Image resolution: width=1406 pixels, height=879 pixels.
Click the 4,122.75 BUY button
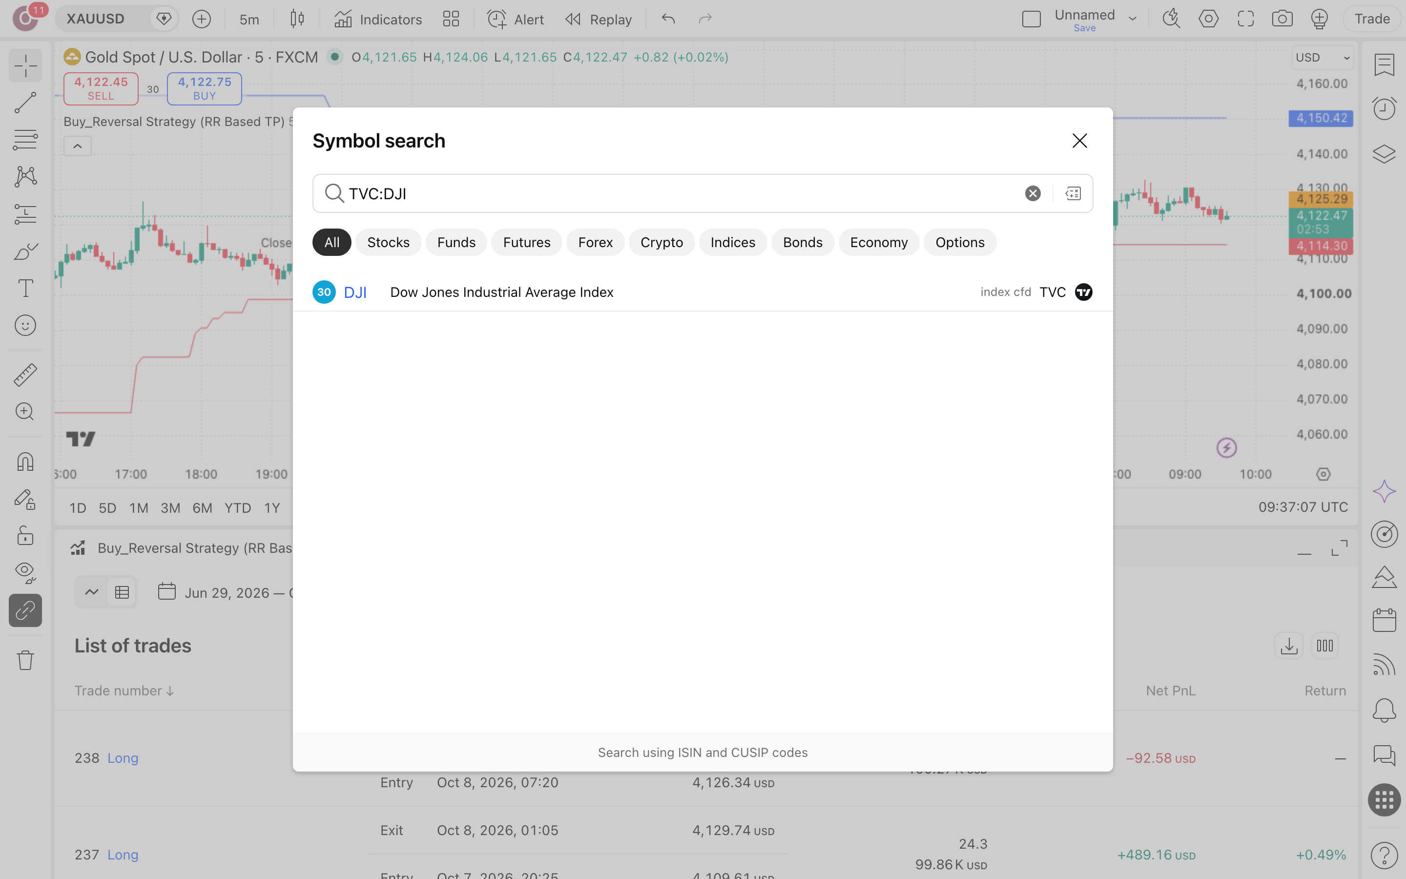pyautogui.click(x=205, y=88)
